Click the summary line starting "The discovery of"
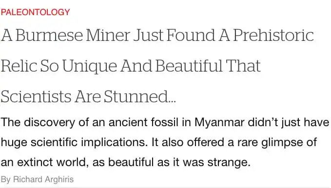The height and width of the screenshot is (188, 331). pyautogui.click(x=165, y=122)
